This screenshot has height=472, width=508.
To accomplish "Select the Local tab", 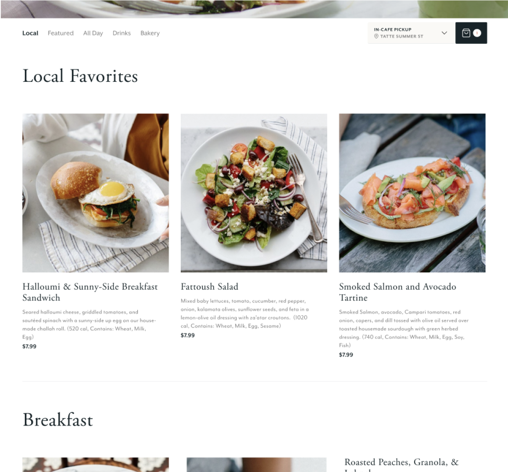I will click(x=30, y=33).
